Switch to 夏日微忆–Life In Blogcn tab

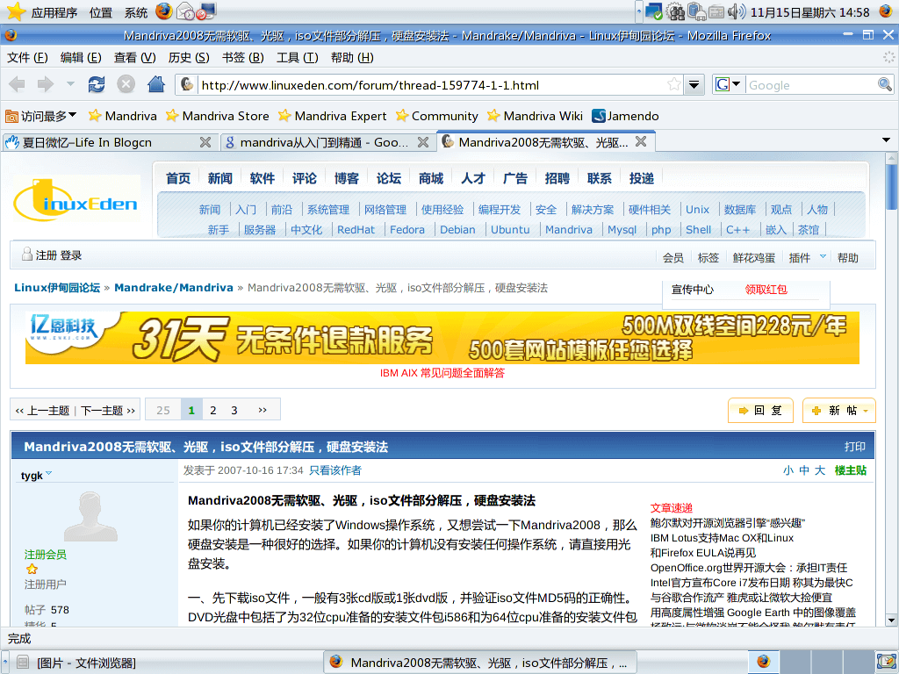[x=110, y=142]
